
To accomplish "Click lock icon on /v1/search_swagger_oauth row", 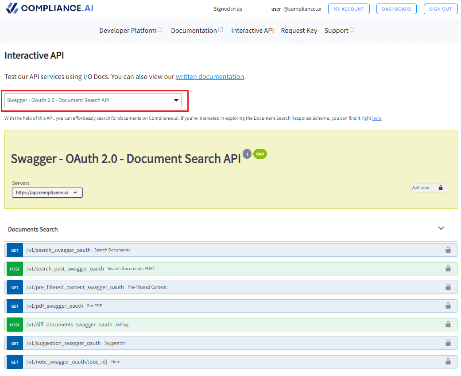I will [448, 250].
